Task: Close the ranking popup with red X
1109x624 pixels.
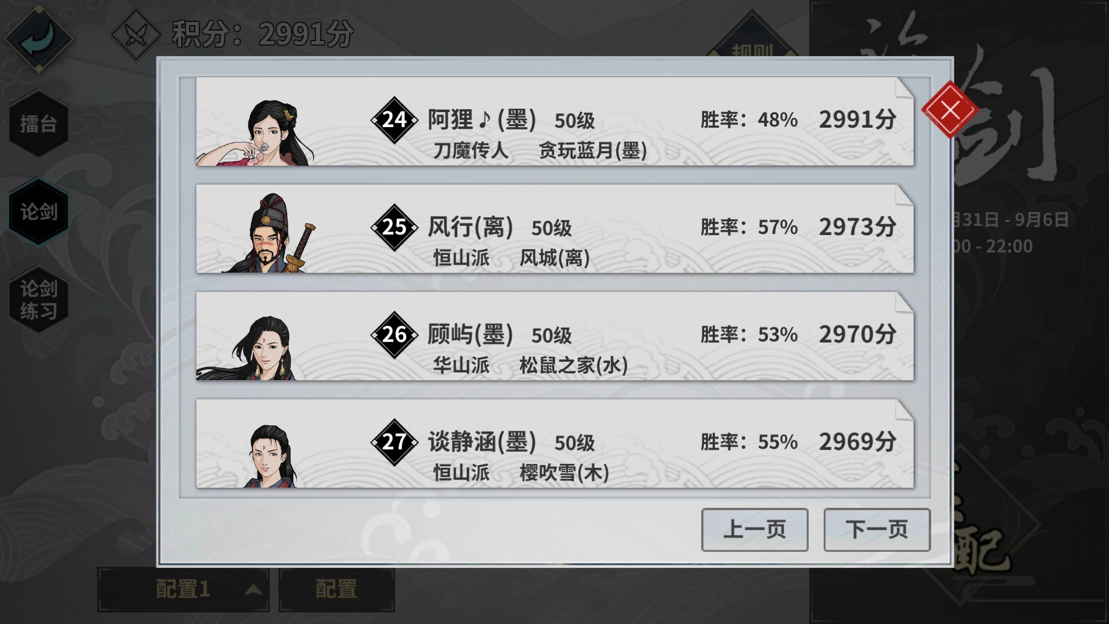Action: coord(950,110)
